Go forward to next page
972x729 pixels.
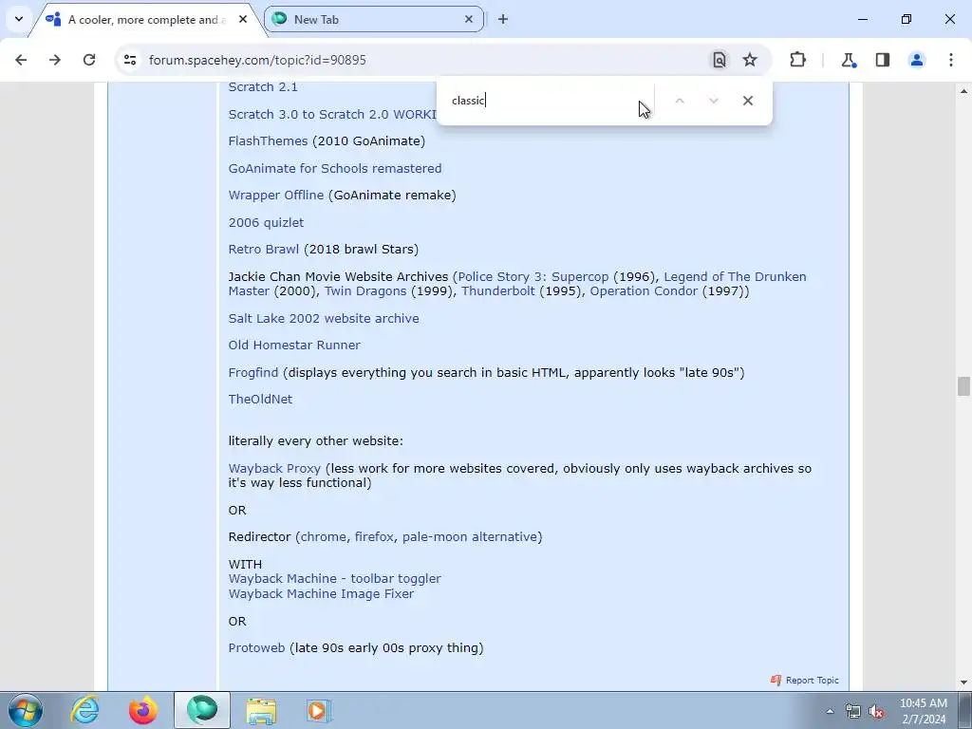coord(54,60)
